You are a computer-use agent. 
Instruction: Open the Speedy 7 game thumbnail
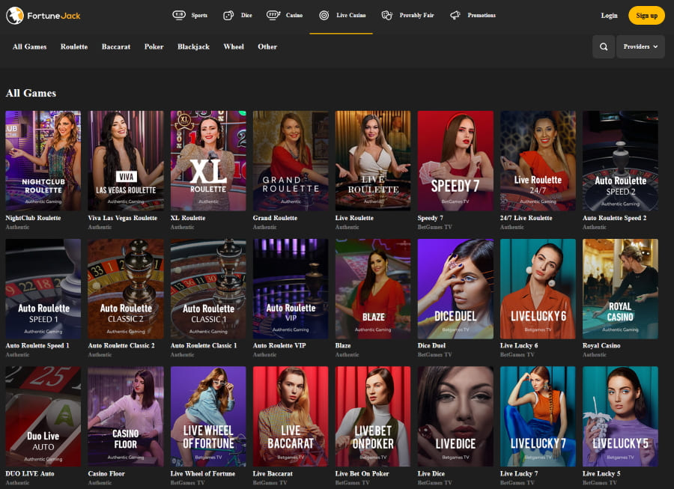click(455, 161)
